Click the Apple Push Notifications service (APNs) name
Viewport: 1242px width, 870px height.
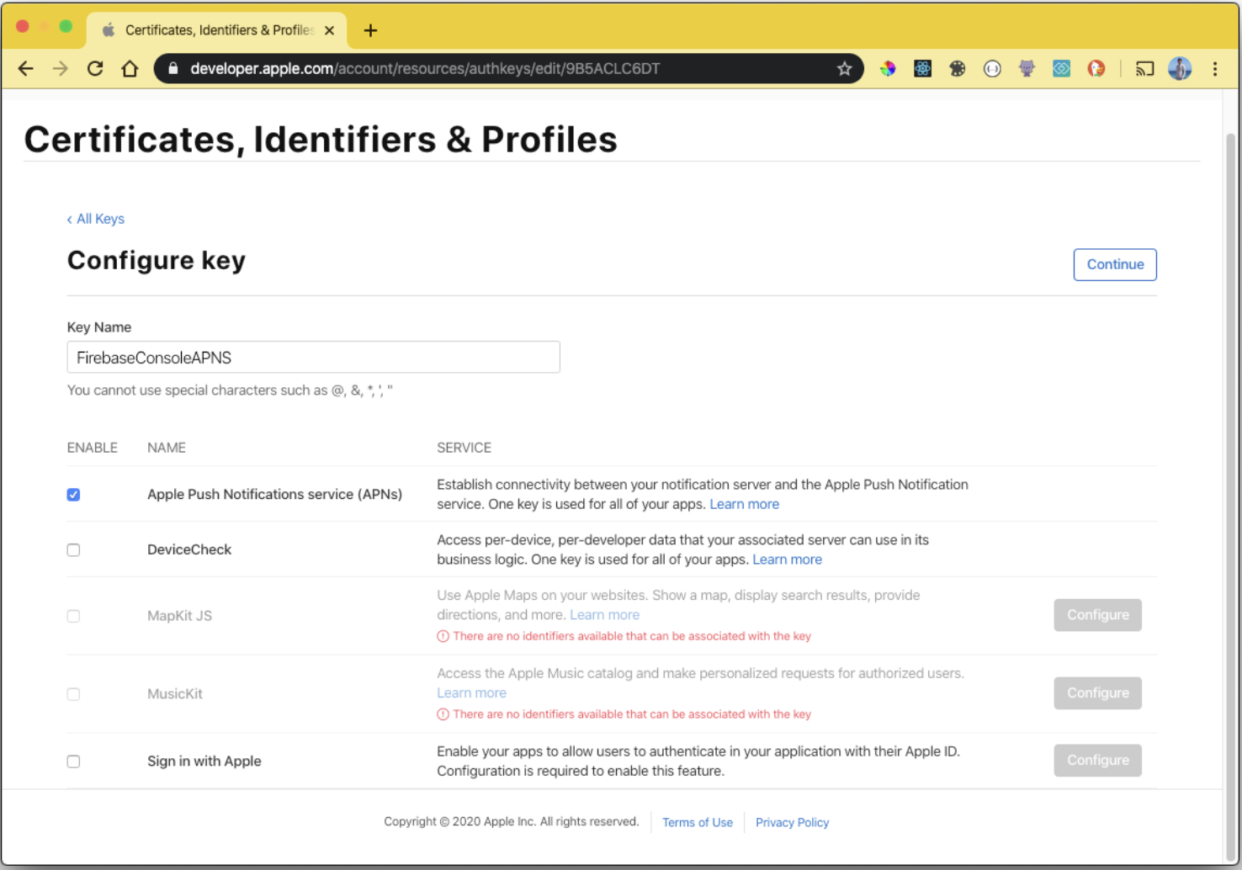(x=274, y=495)
